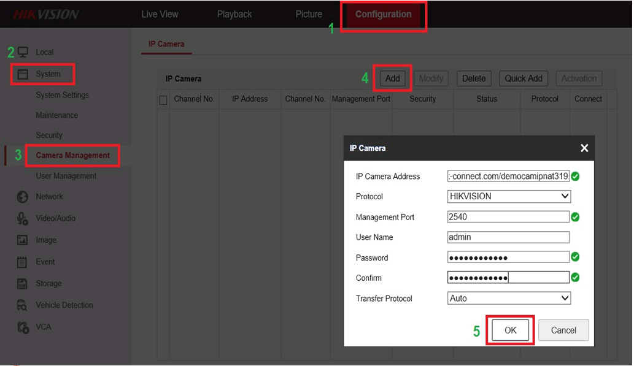
Task: Click the Delete button
Action: pyautogui.click(x=474, y=78)
